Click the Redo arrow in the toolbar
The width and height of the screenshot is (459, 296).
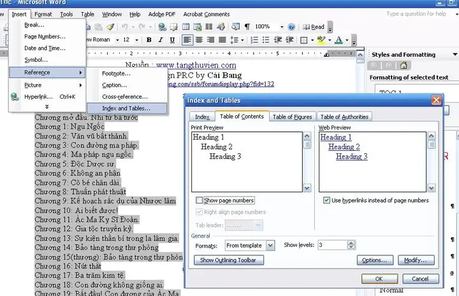(x=142, y=27)
